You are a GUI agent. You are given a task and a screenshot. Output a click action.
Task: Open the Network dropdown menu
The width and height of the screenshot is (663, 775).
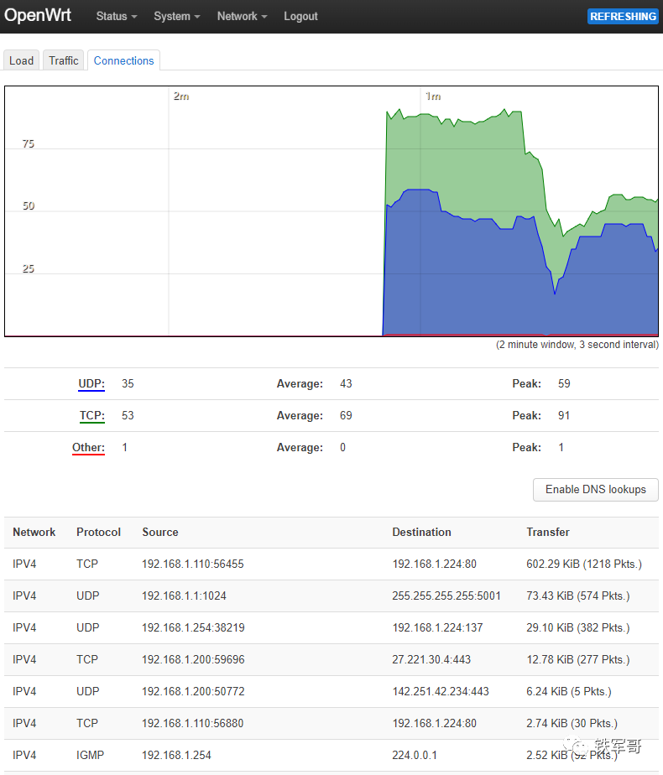click(x=242, y=16)
